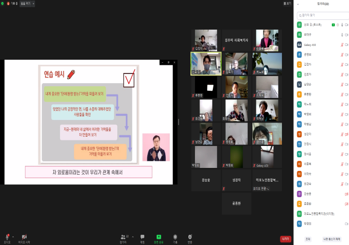Open the chat (채팅) icon
Viewport: 349px width, 245px height.
tap(142, 237)
